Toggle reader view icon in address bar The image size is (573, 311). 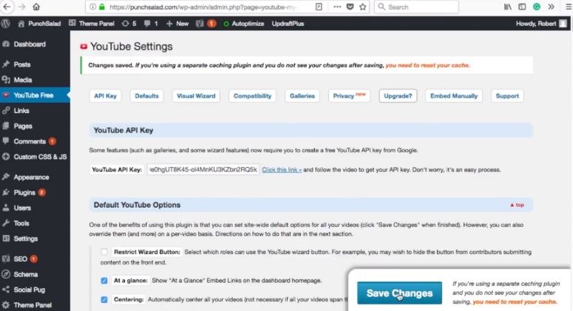(319, 7)
